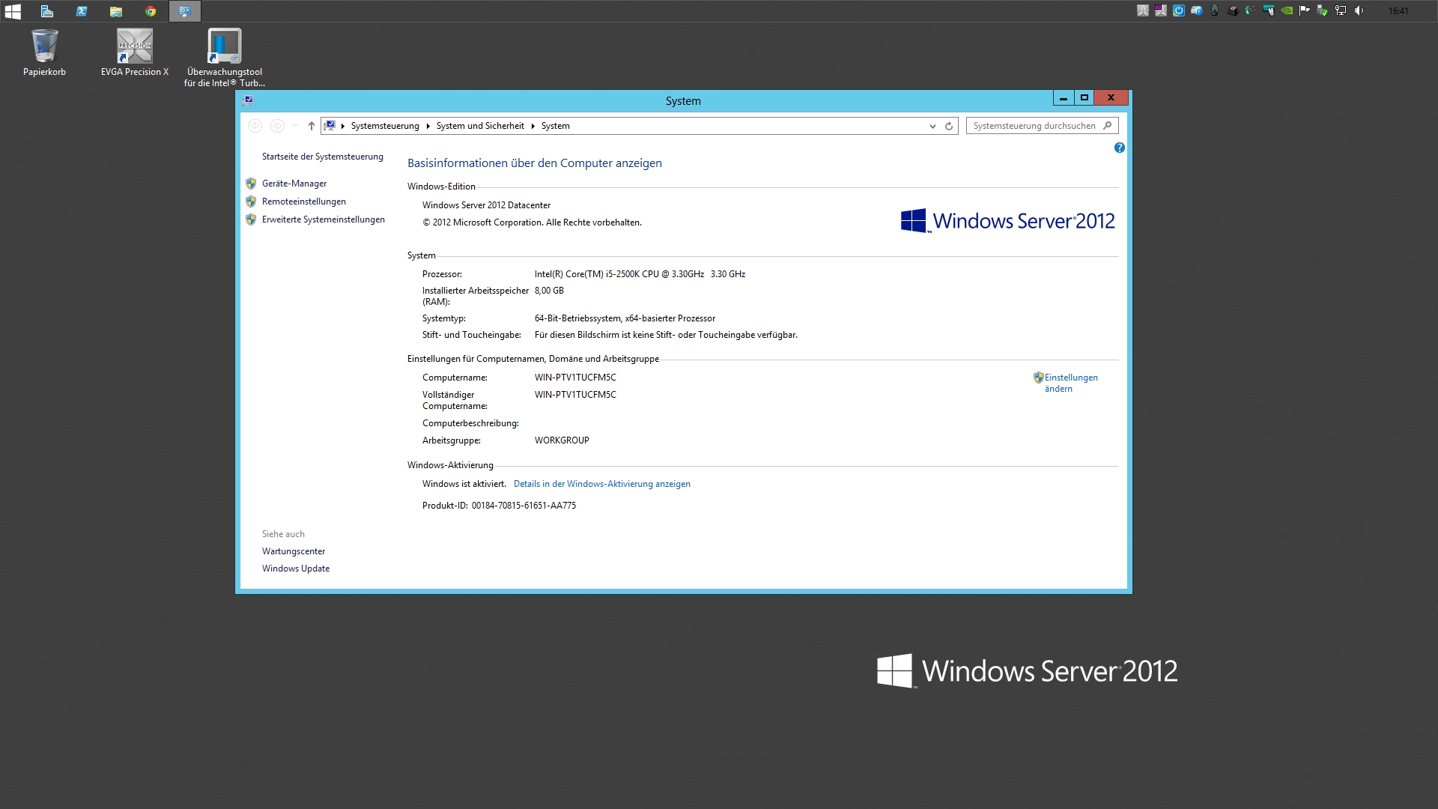The image size is (1438, 809).
Task: Open Erweiterte Systemeinstellungen
Action: [323, 219]
